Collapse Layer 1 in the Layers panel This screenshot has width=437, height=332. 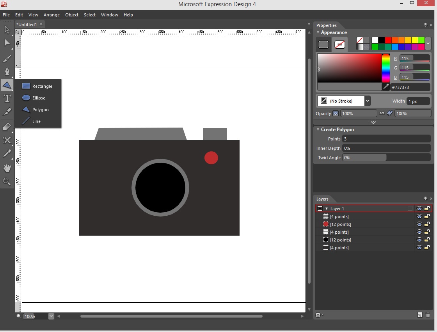tap(327, 209)
